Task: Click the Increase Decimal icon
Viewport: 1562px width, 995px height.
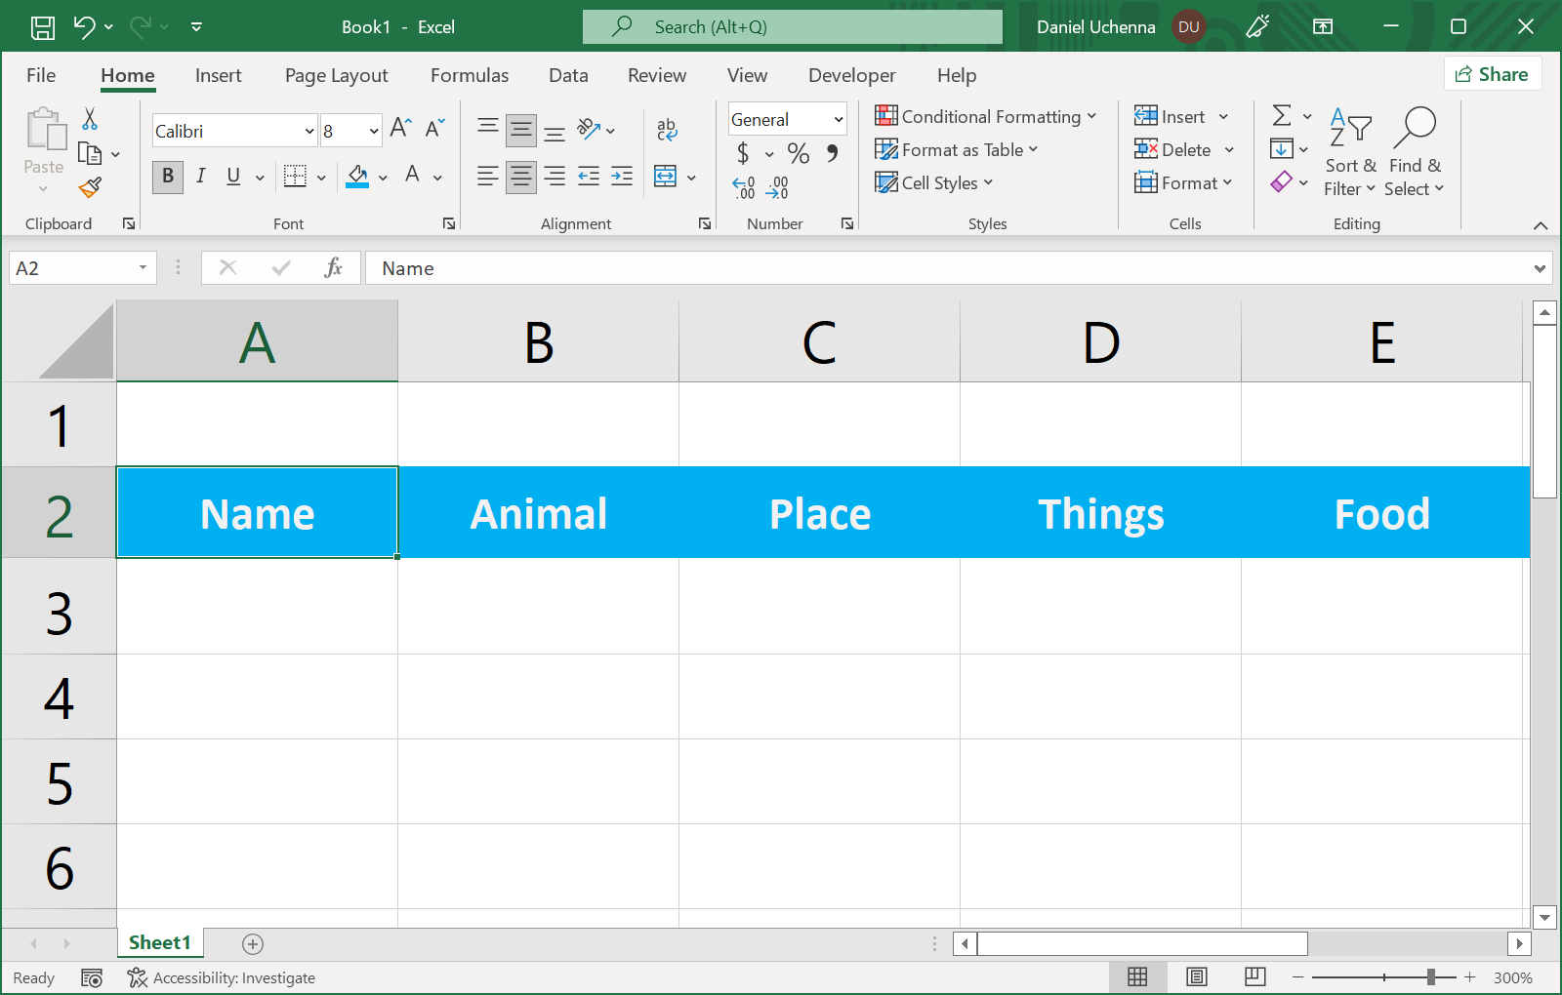Action: pos(744,187)
